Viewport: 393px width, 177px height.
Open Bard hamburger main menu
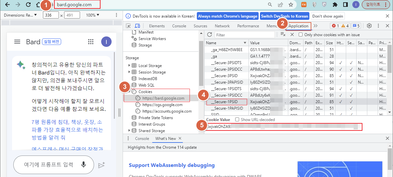click(17, 42)
